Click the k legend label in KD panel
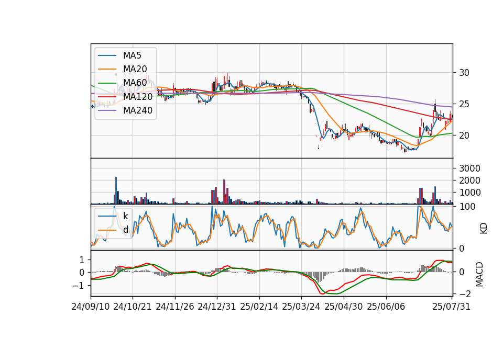Image resolution: width=503 pixels, height=361 pixels. 125,216
